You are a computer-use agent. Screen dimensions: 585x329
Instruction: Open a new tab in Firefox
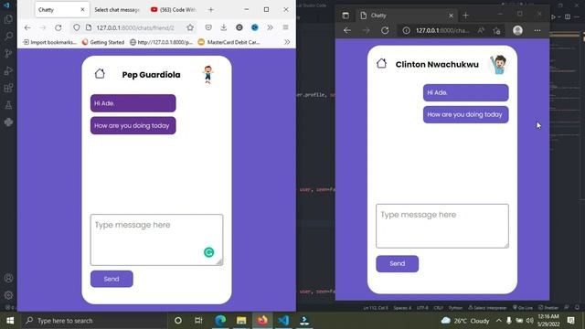pyautogui.click(x=211, y=10)
